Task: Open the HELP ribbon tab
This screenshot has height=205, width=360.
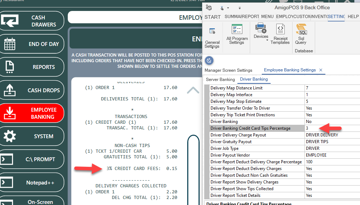Action: pyautogui.click(x=353, y=17)
